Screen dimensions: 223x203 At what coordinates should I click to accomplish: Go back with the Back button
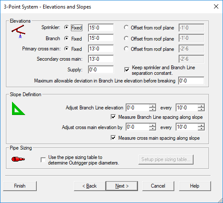[x=90, y=186]
